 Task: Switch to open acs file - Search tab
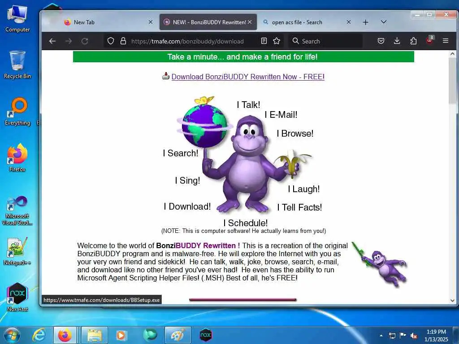point(307,22)
